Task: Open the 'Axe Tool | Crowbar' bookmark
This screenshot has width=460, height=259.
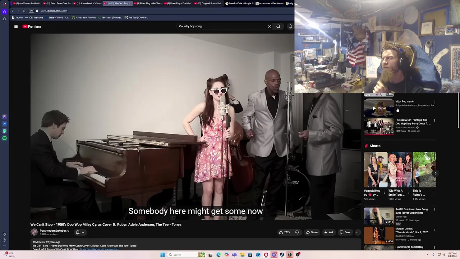Action: (x=136, y=18)
